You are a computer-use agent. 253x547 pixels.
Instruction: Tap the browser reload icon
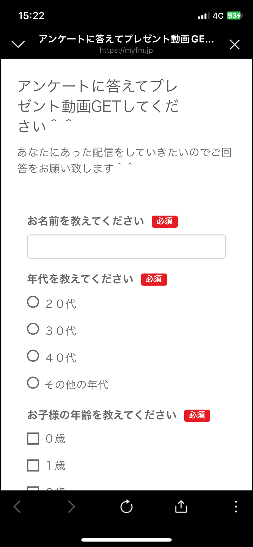pos(126,507)
